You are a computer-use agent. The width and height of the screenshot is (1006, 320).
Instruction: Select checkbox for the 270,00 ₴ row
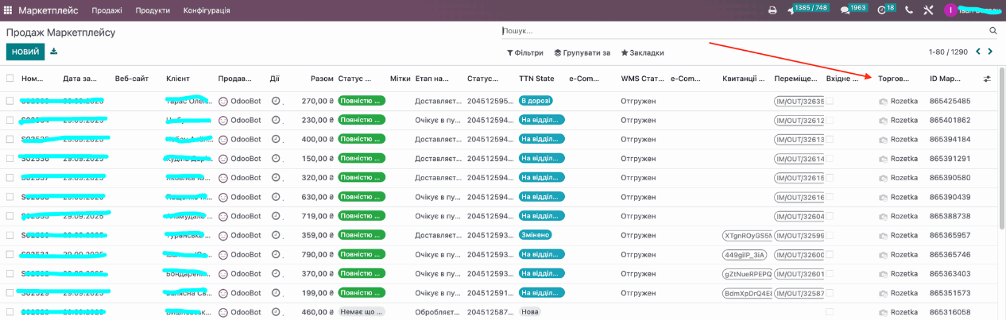10,101
